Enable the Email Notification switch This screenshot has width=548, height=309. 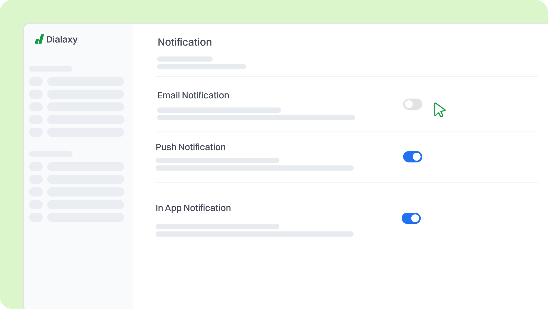pyautogui.click(x=412, y=104)
